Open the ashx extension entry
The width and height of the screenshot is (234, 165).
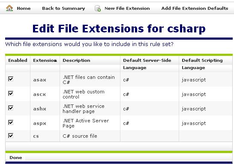(x=39, y=109)
